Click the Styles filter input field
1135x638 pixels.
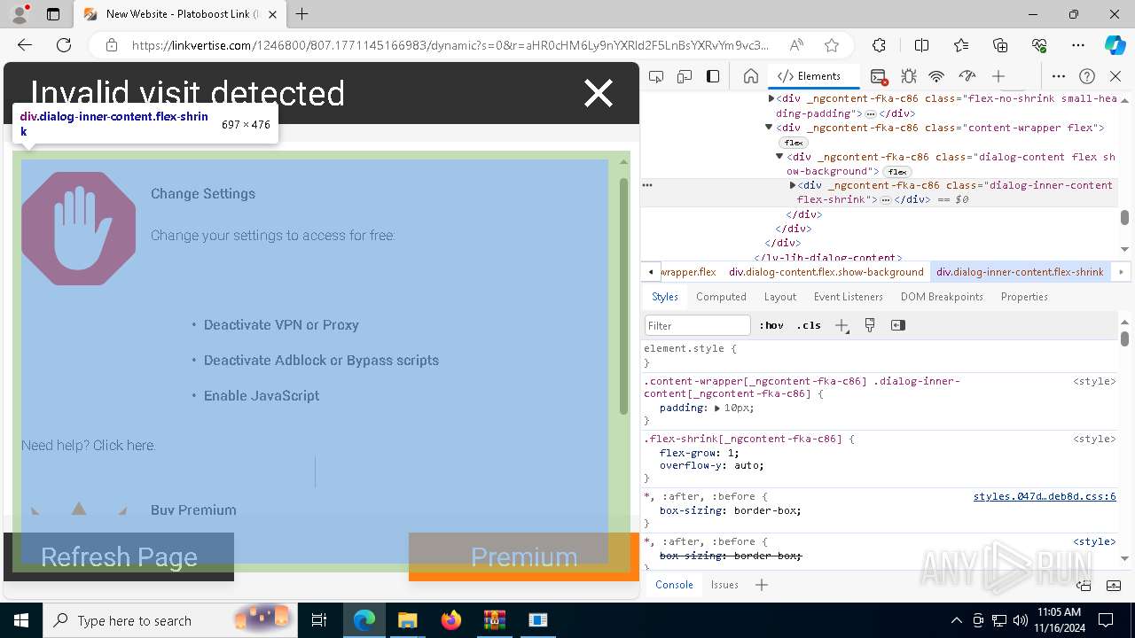pyautogui.click(x=698, y=325)
